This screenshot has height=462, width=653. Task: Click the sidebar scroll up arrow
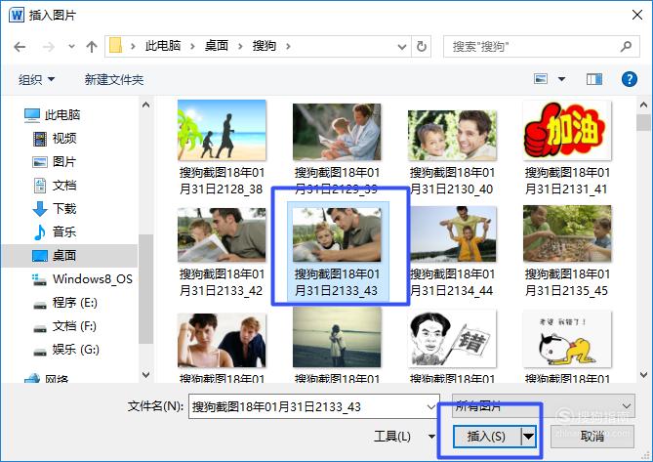(x=145, y=105)
